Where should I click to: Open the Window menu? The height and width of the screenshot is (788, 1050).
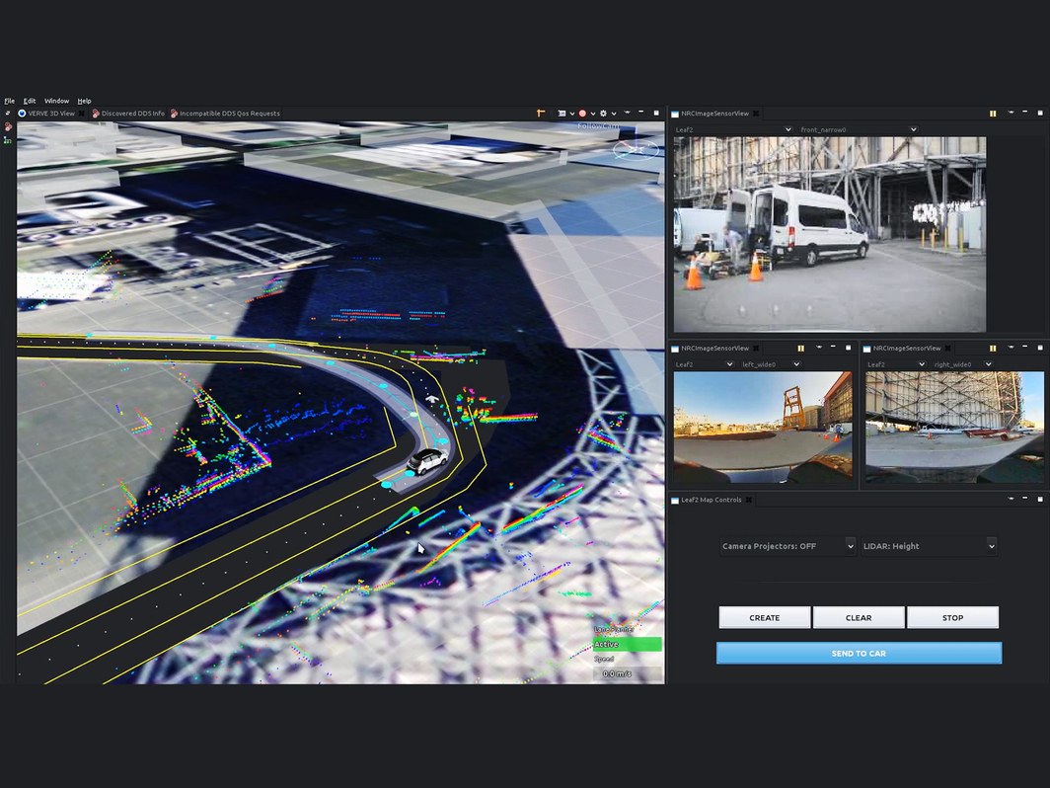[56, 101]
